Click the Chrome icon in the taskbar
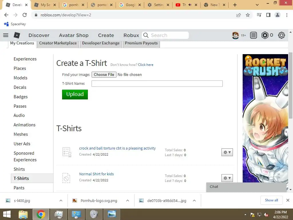Screen dimensions: 293x220 pos(41,214)
